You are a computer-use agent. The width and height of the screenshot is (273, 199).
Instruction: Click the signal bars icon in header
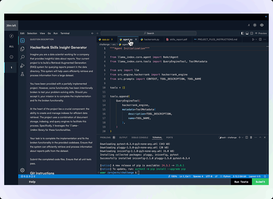(248, 25)
